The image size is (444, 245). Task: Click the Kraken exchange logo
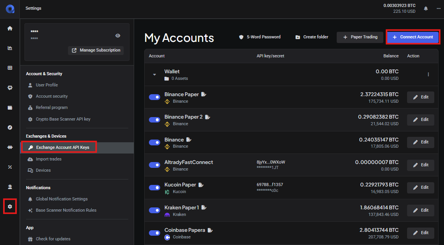(167, 214)
